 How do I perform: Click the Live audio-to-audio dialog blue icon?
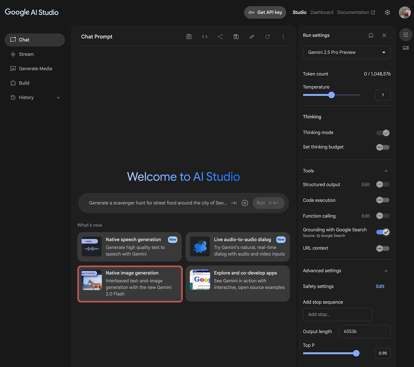(x=200, y=247)
